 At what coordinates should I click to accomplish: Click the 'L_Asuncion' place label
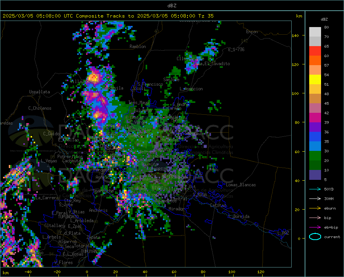click(191, 89)
